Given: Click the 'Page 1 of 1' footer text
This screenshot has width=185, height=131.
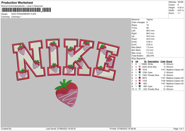Looking at the screenshot, I should click(179, 129).
